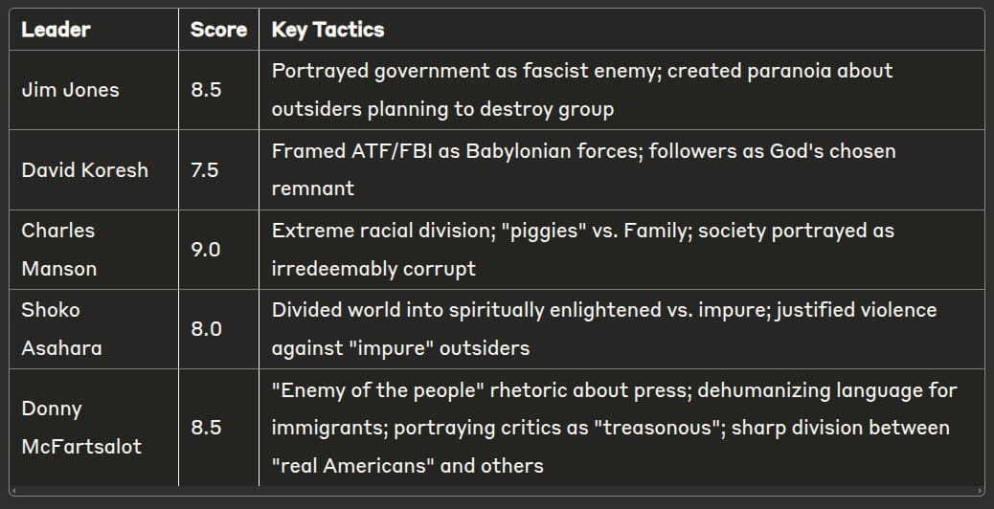Click David Koresh score of 7.5
Screen dimensions: 994x509
point(205,169)
